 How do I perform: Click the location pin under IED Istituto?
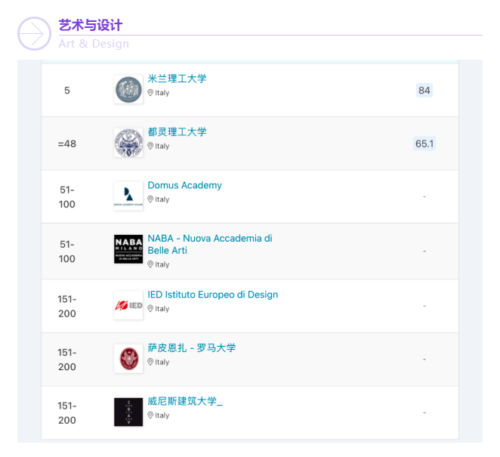[150, 309]
